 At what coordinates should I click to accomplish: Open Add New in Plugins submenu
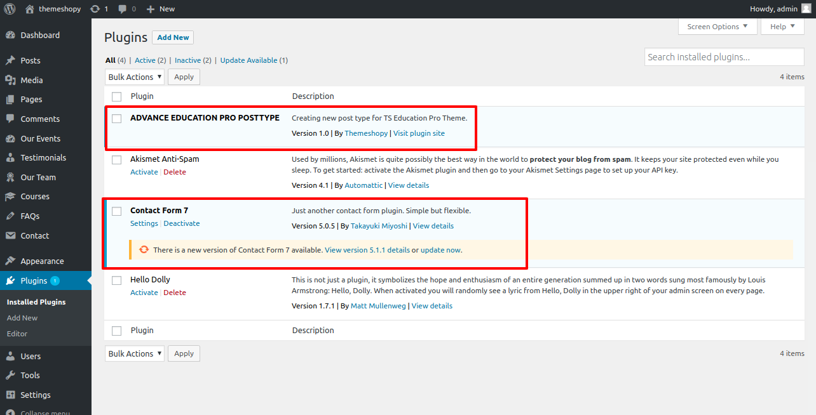point(22,318)
